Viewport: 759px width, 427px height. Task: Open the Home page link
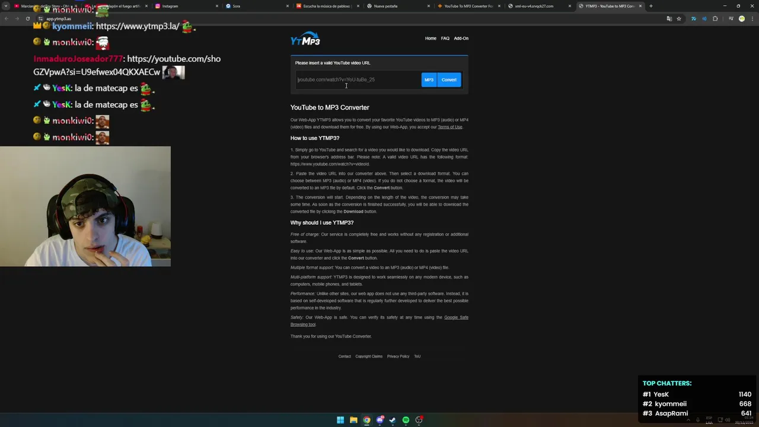coord(430,39)
